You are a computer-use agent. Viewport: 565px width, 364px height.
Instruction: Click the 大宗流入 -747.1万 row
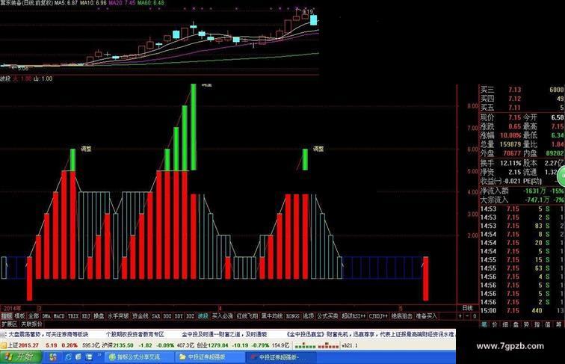coord(522,200)
